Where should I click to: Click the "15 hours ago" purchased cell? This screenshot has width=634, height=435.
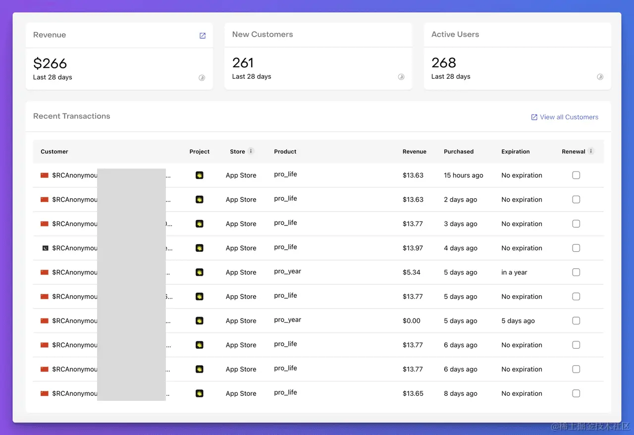(x=464, y=175)
